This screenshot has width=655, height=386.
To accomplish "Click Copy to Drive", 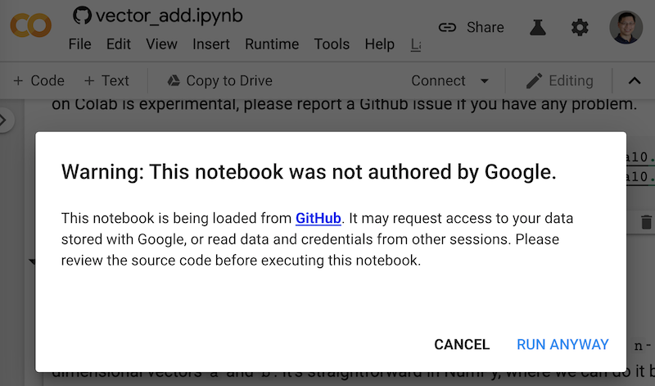I will tap(220, 80).
